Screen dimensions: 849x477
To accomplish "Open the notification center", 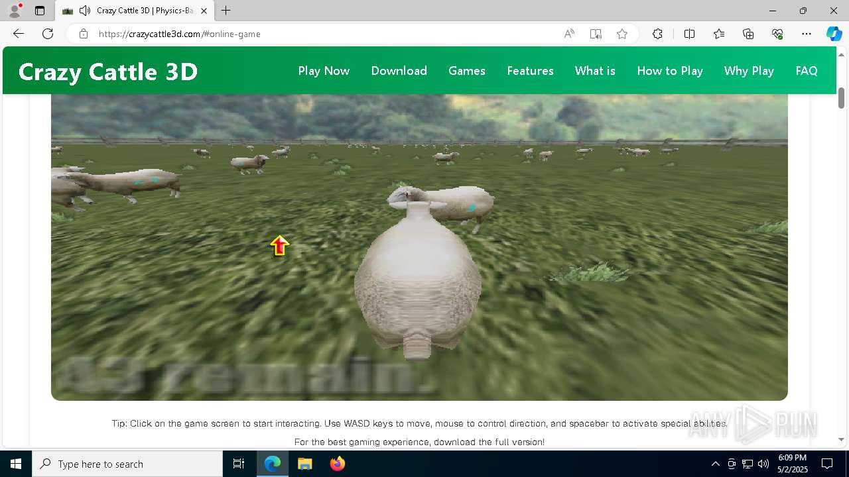I will coord(827,464).
